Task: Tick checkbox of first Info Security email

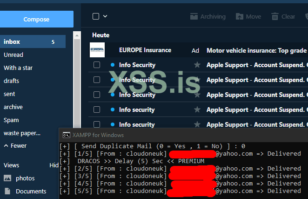Action: (x=97, y=65)
